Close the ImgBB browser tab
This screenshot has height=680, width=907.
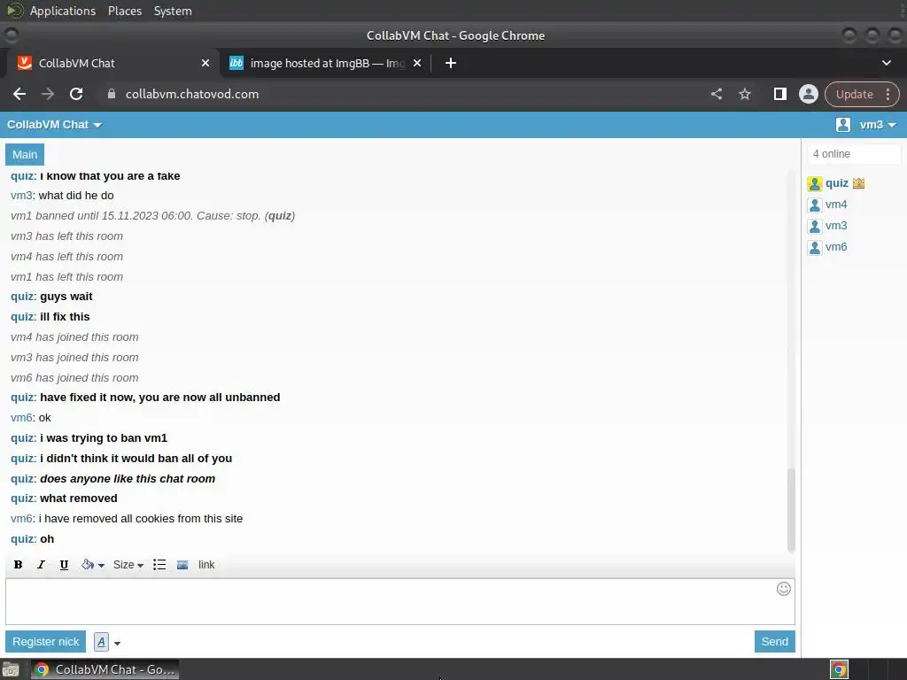coord(417,63)
